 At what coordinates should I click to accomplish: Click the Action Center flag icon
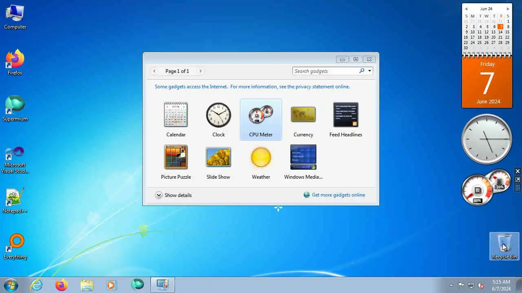pyautogui.click(x=461, y=285)
